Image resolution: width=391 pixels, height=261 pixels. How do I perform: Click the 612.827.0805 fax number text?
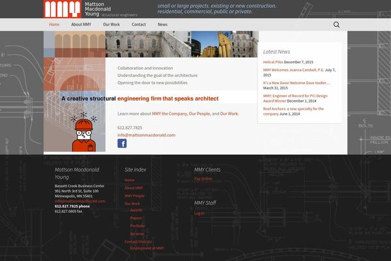click(x=68, y=211)
